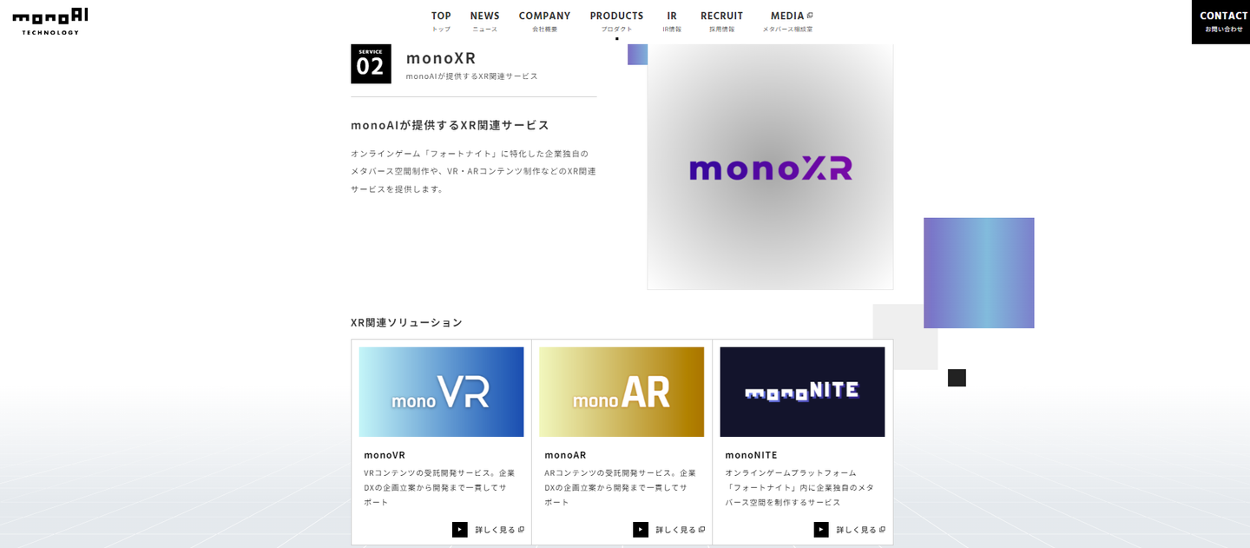The height and width of the screenshot is (548, 1250).
Task: Click the monoAR banner thumbnail
Action: [x=622, y=392]
